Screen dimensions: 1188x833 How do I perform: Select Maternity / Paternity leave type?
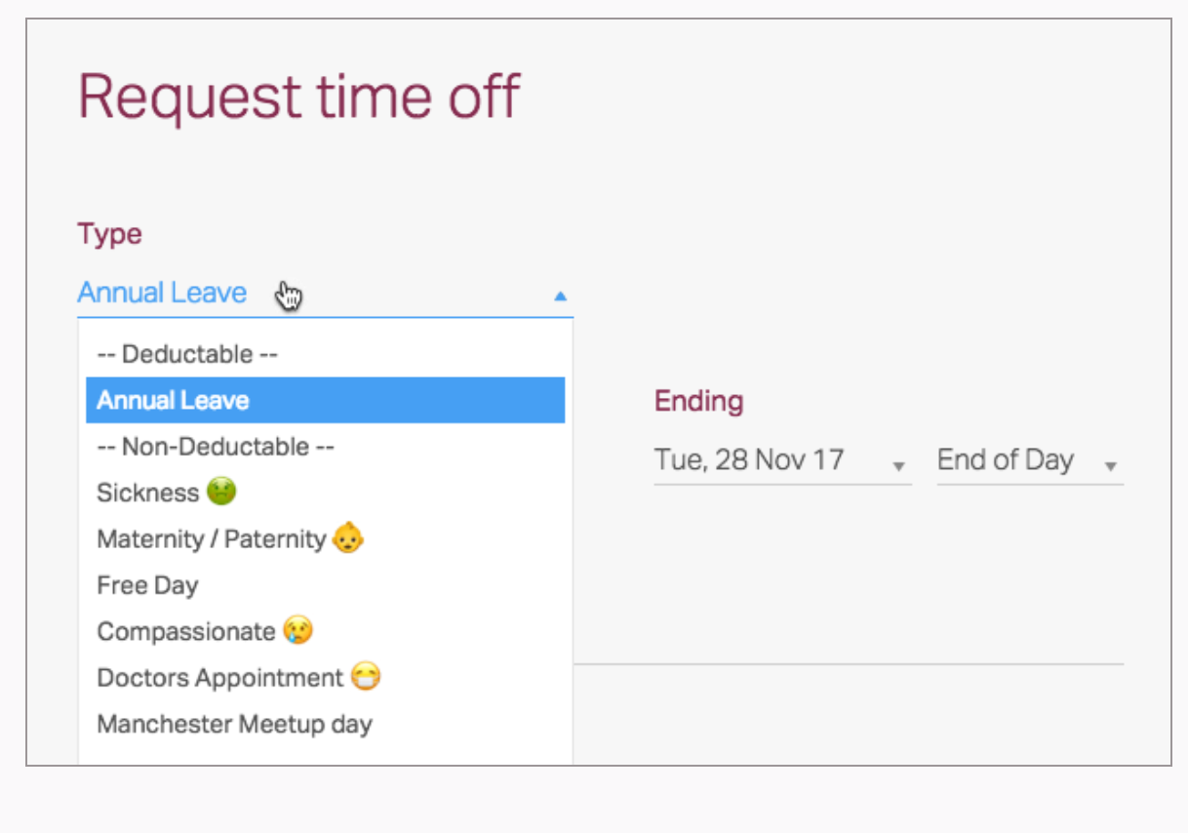point(325,538)
